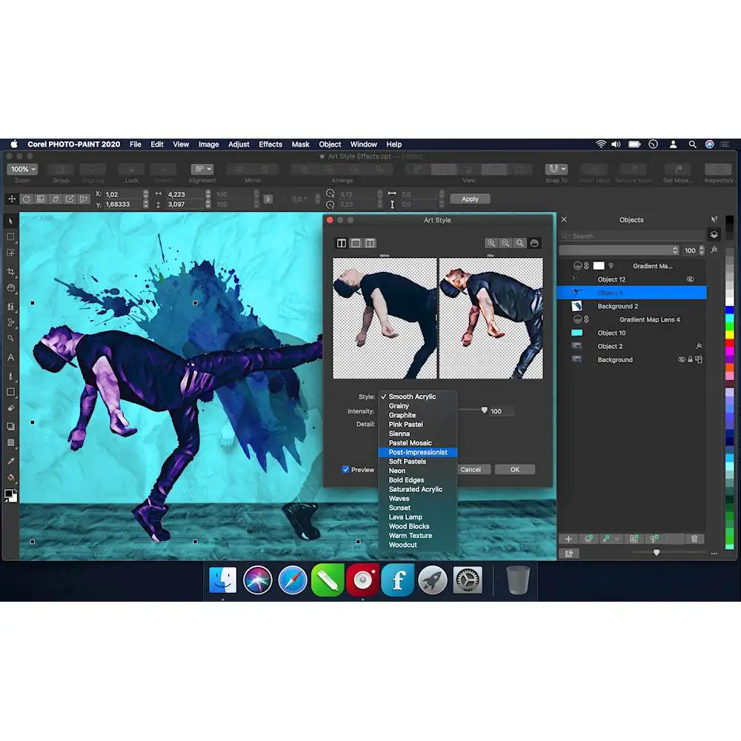This screenshot has height=741, width=741.
Task: Toggle the lock icon on the Background layer
Action: click(x=691, y=359)
